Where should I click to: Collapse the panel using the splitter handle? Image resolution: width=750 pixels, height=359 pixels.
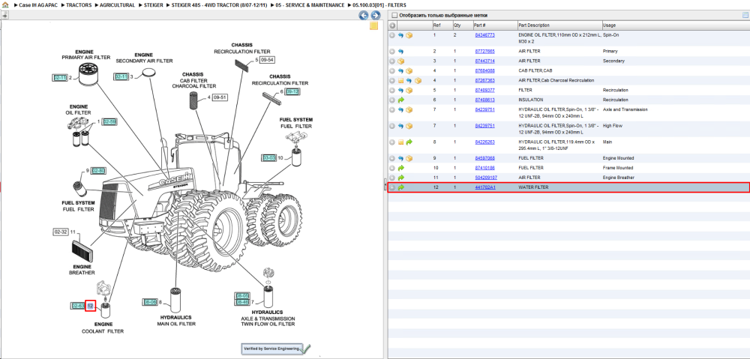point(385,185)
